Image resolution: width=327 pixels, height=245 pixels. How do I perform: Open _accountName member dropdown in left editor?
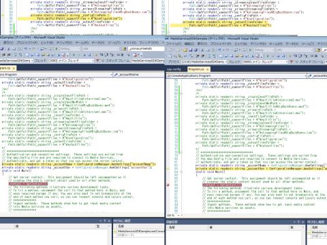139,74
